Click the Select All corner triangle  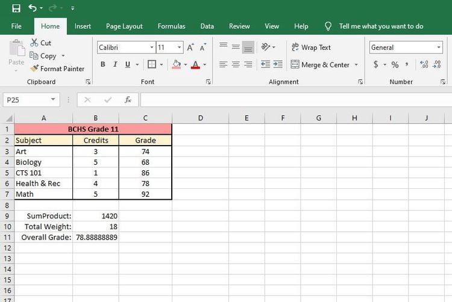pos(9,118)
